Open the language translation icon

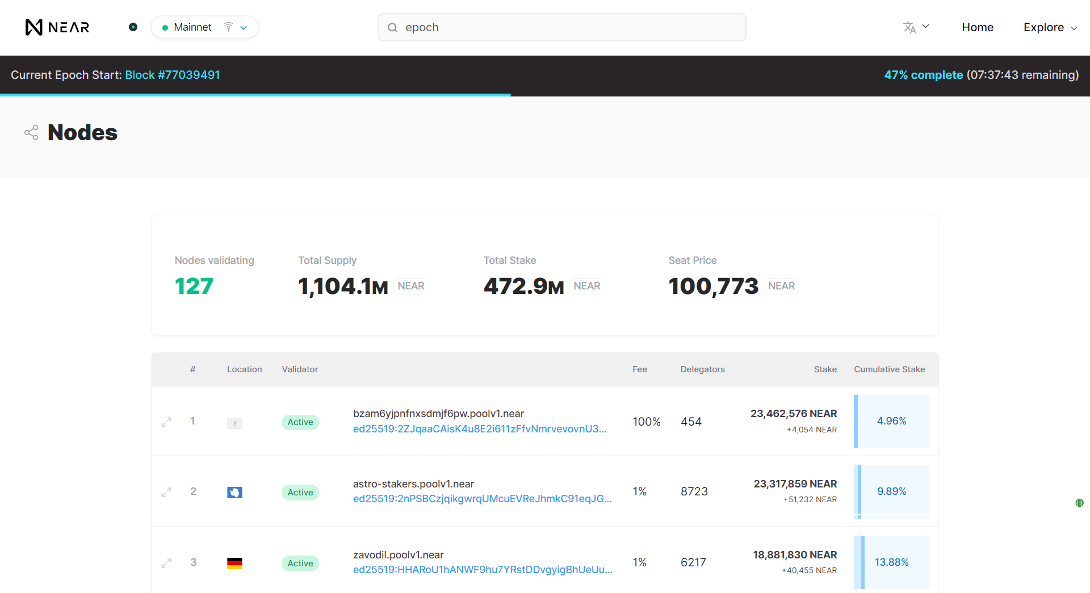click(x=909, y=27)
